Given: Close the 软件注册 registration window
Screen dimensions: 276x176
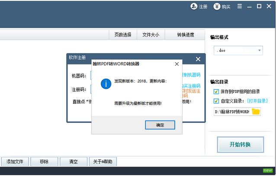Looking at the screenshot, I should [198, 59].
